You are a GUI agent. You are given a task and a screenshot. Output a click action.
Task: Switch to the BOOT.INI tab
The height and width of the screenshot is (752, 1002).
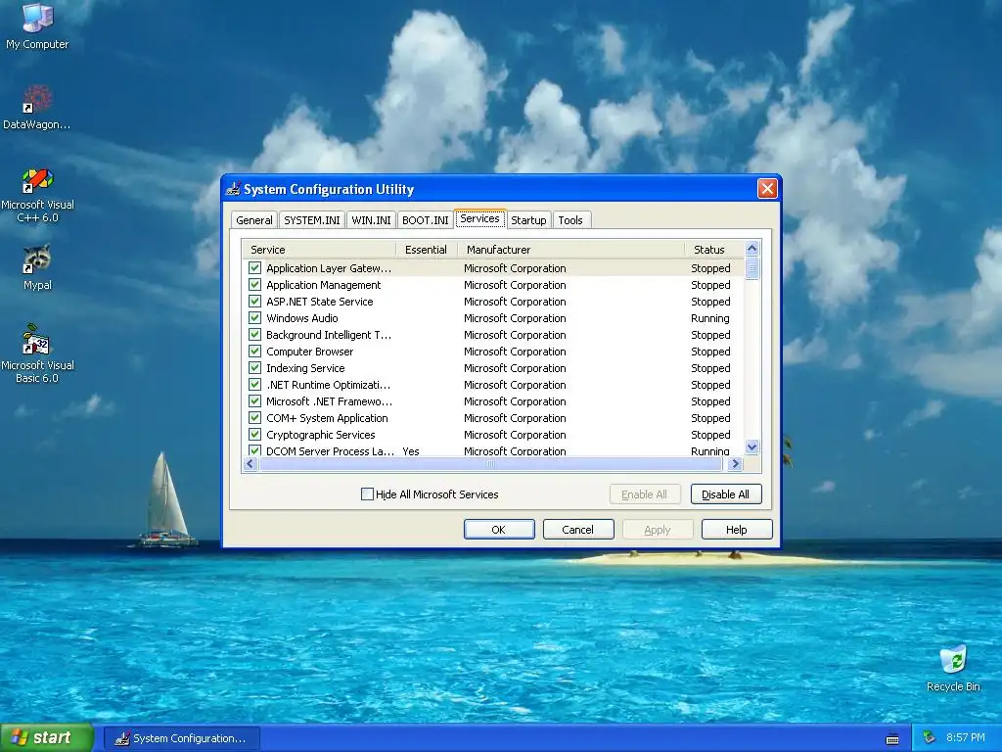click(426, 220)
